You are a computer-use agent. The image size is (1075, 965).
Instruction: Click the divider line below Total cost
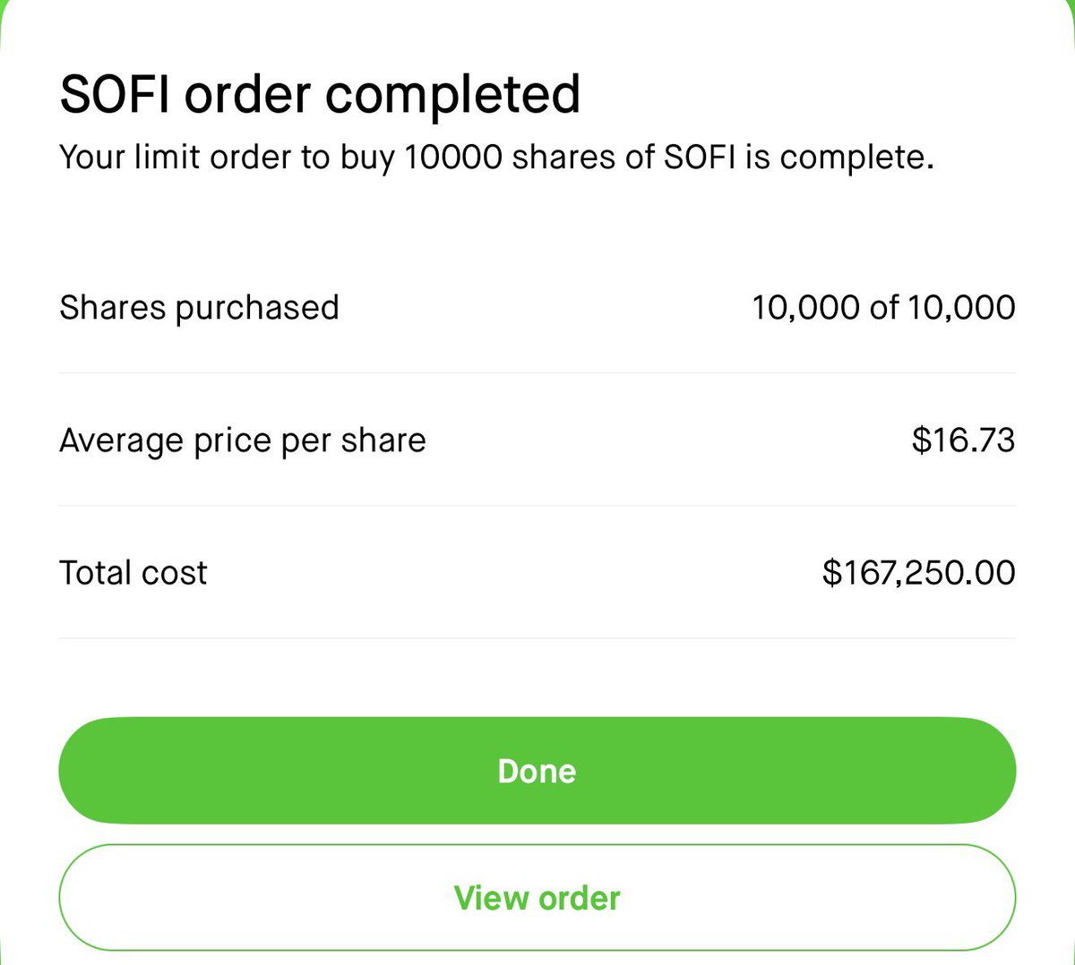click(x=537, y=638)
